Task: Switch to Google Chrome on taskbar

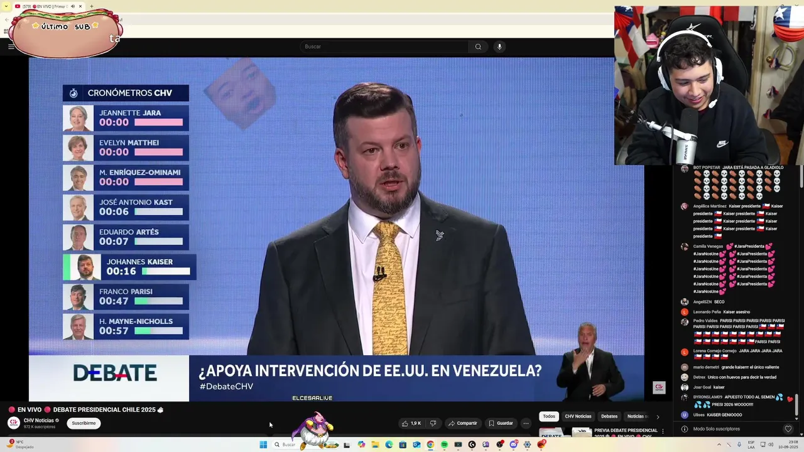Action: coord(430,444)
